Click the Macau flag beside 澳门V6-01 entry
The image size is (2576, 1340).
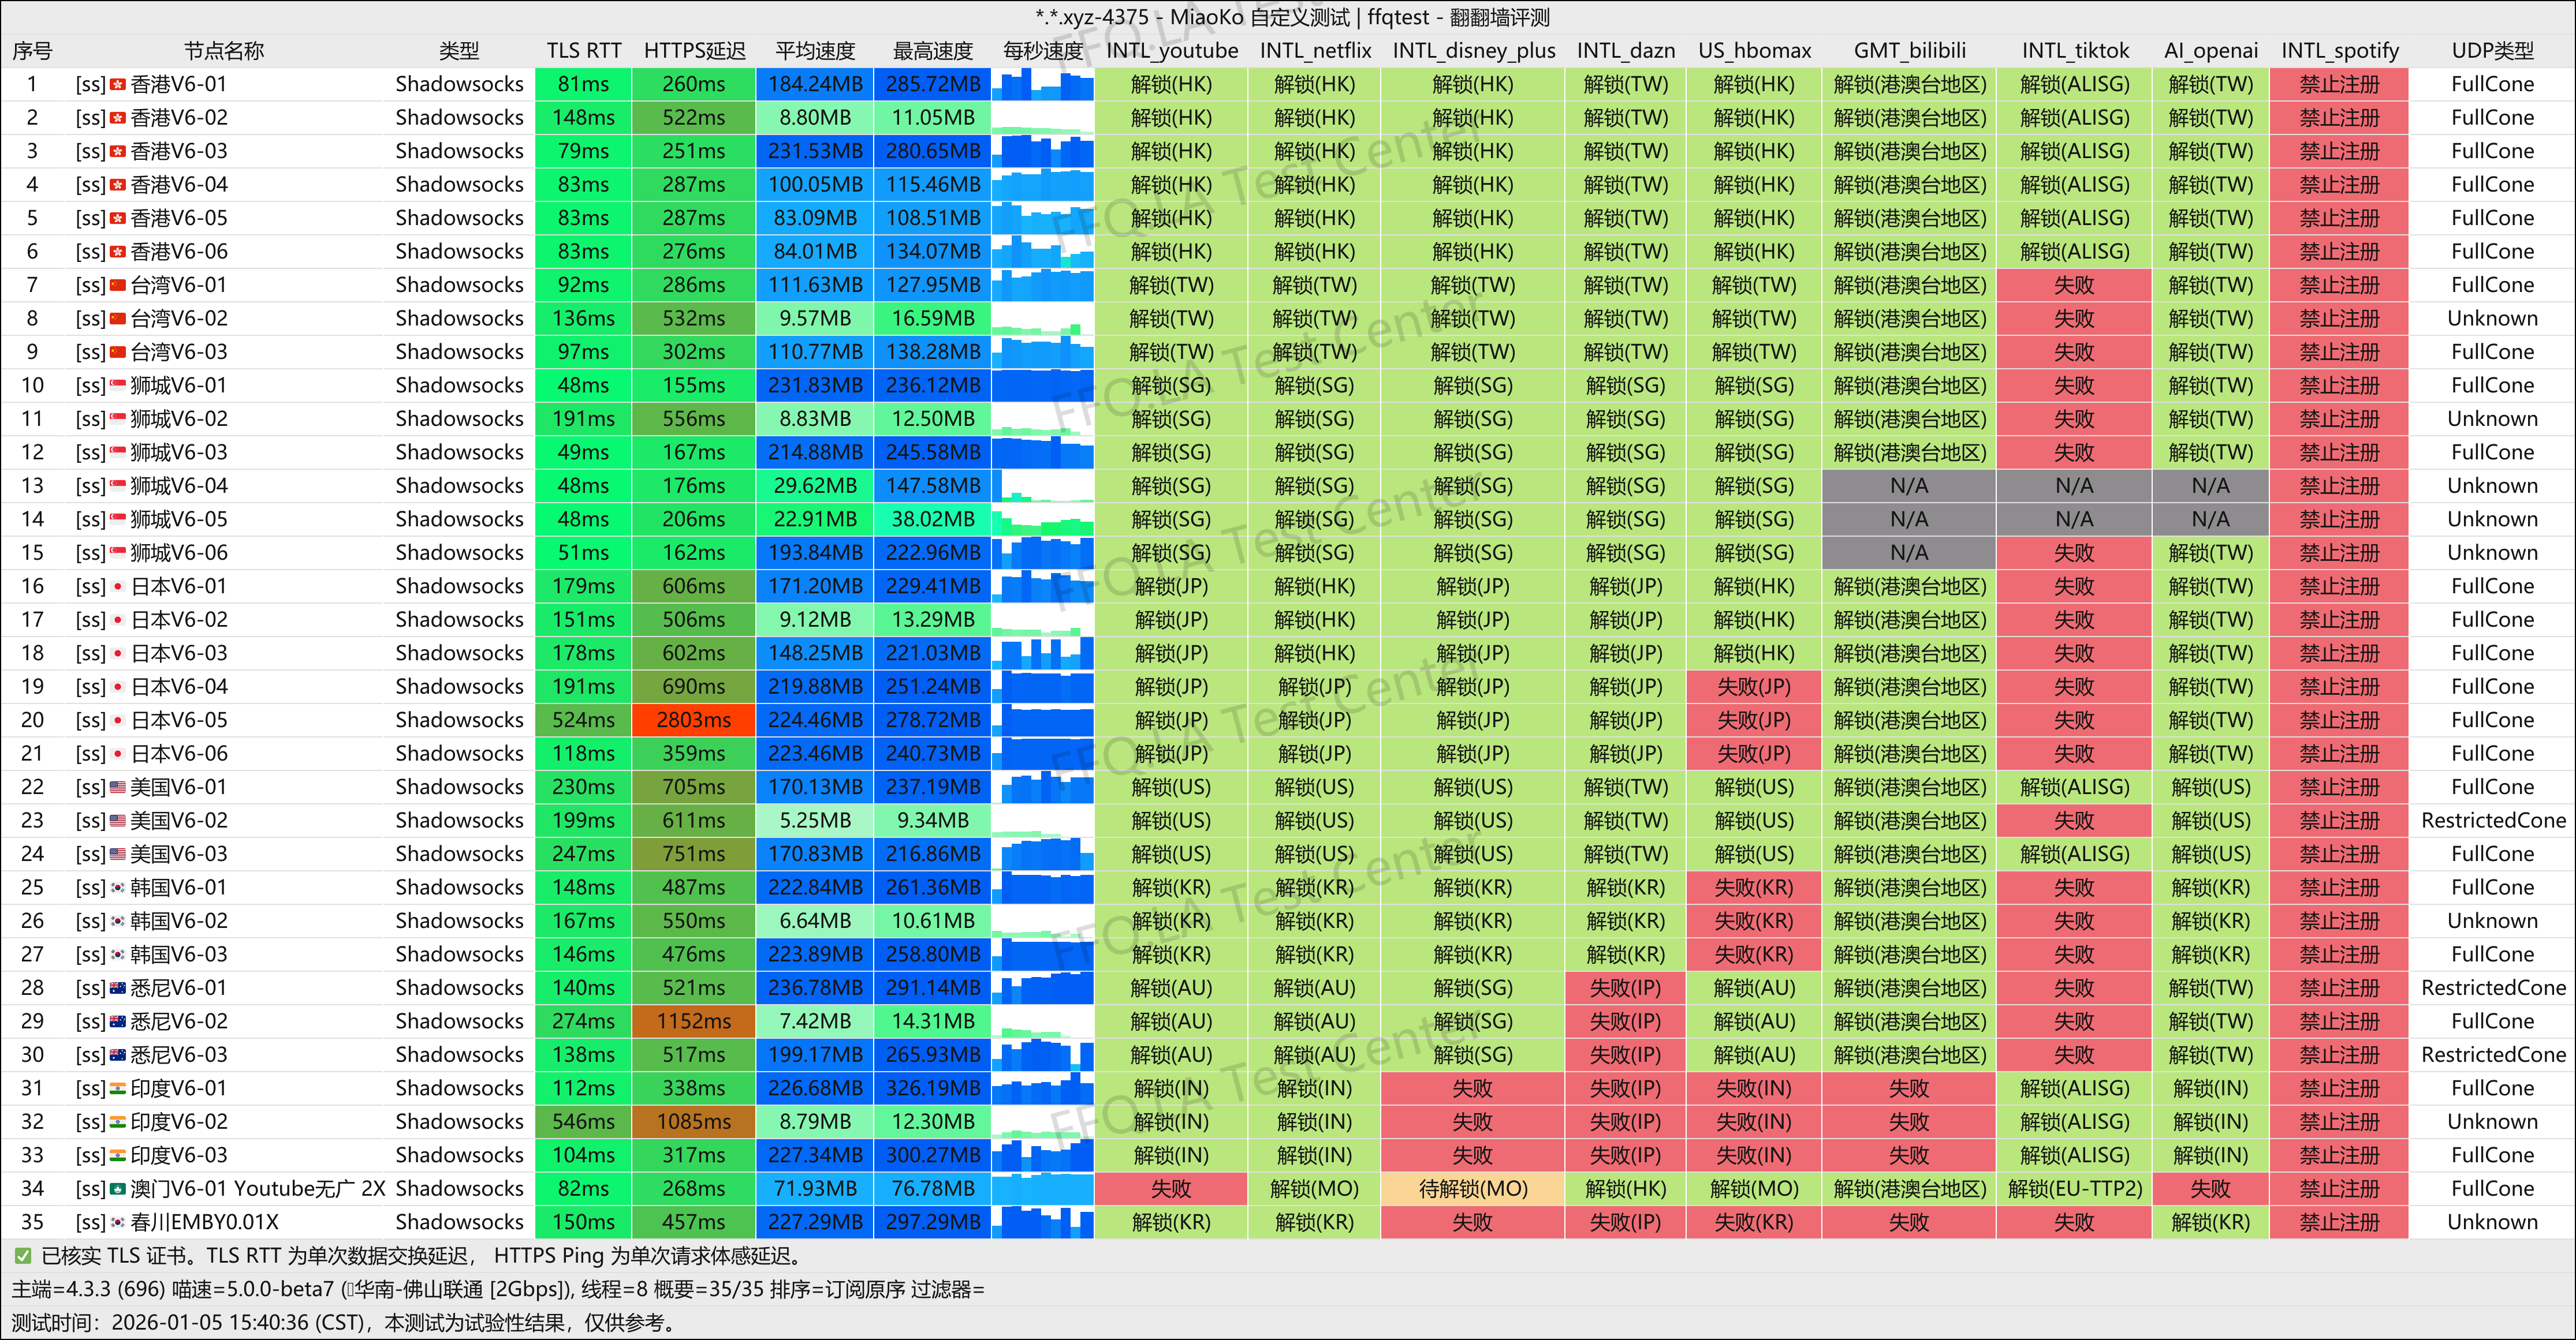click(118, 1189)
